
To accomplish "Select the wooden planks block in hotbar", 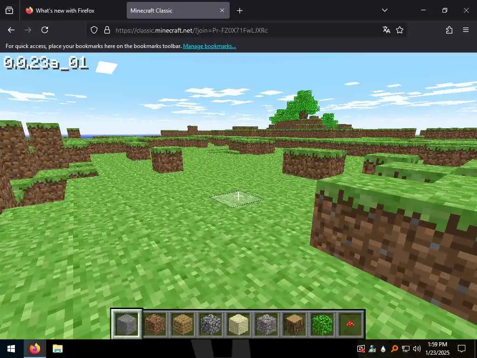I will [x=183, y=324].
